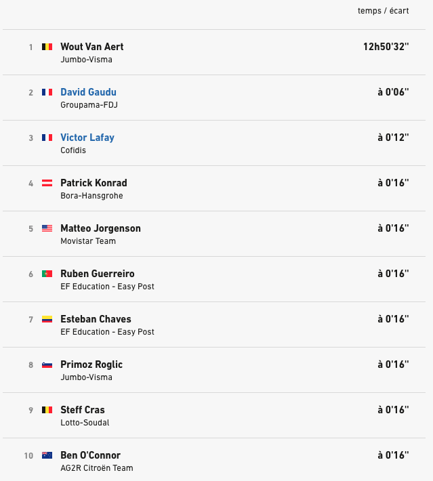The width and height of the screenshot is (433, 481).
Task: Click the US flag beside Matteo Jorgenson
Action: tap(47, 228)
